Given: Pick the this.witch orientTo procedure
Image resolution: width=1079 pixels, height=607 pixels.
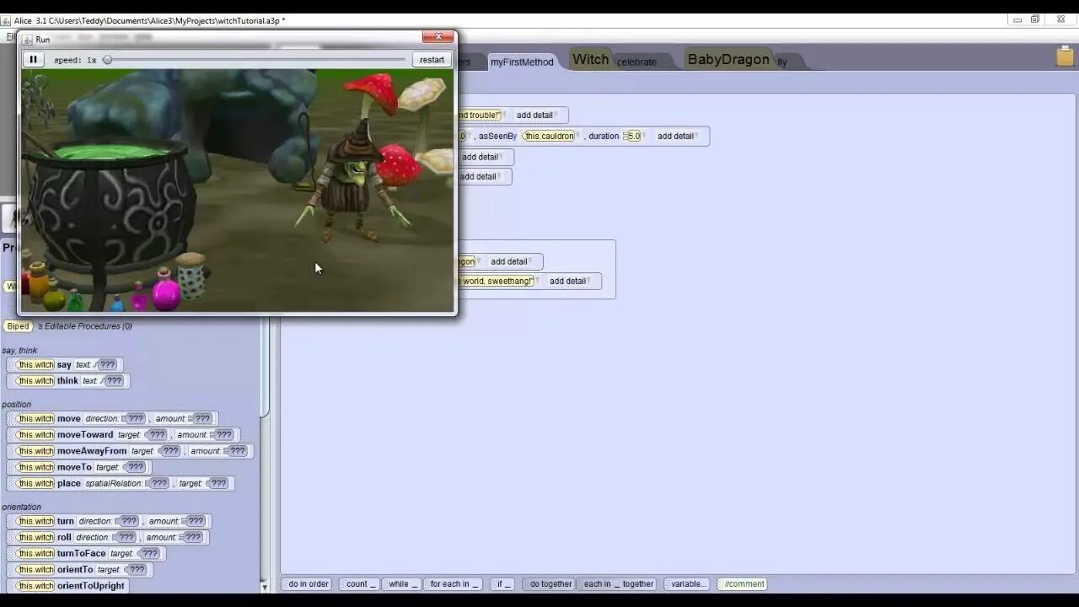Looking at the screenshot, I should (80, 570).
